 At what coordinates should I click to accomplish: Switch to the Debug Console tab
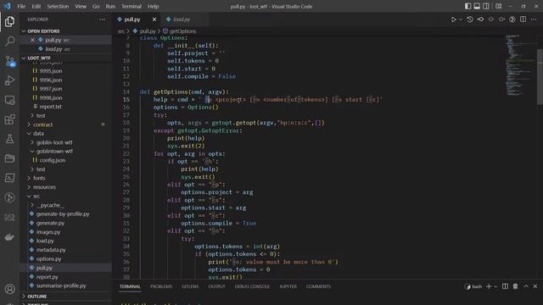(x=252, y=286)
